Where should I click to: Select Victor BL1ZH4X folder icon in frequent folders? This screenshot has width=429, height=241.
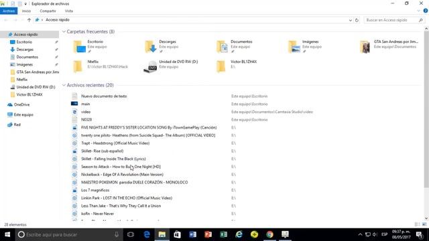tap(221, 67)
